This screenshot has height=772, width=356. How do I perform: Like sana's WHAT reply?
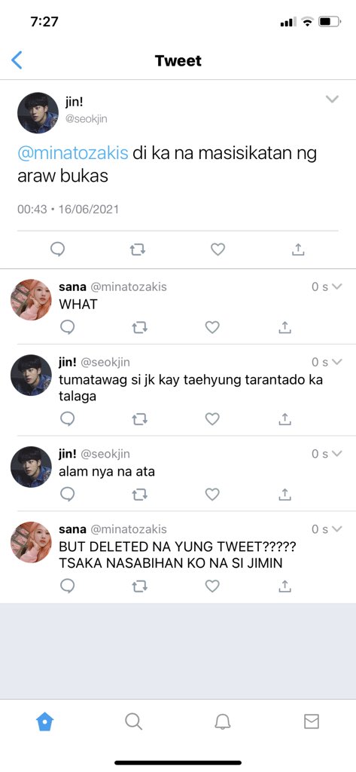point(212,327)
